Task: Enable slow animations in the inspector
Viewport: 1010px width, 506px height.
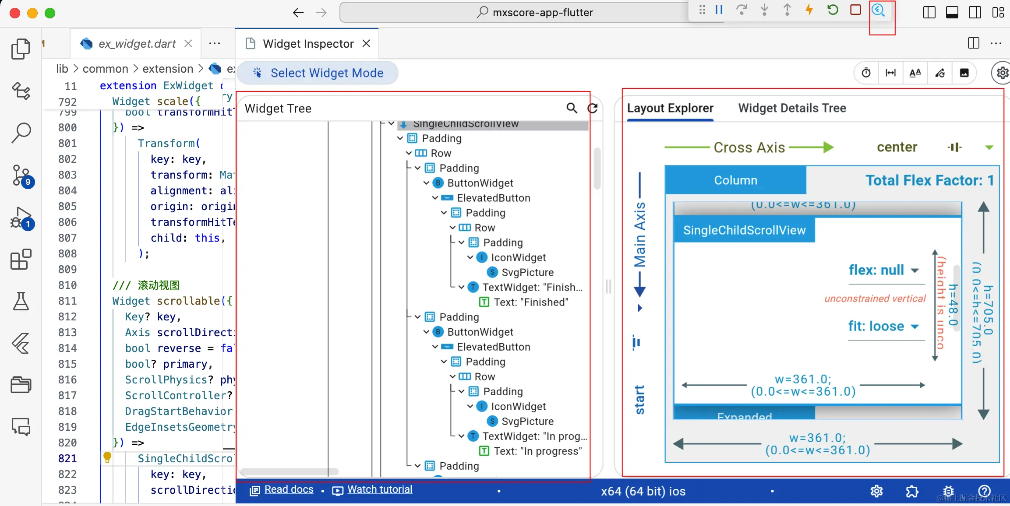Action: click(x=866, y=73)
